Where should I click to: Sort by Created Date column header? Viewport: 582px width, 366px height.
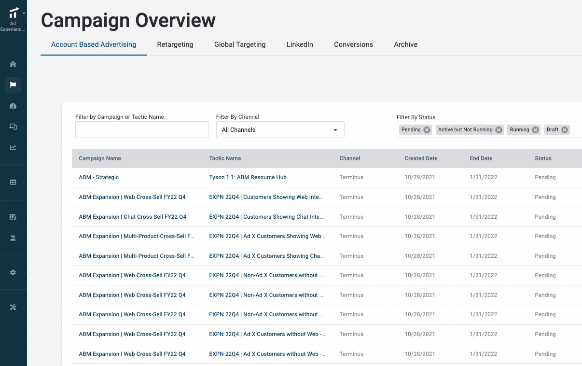pos(421,158)
